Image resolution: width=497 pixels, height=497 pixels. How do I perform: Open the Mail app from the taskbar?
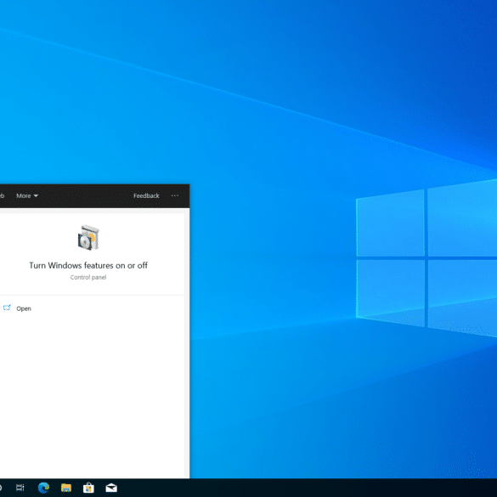point(111,488)
